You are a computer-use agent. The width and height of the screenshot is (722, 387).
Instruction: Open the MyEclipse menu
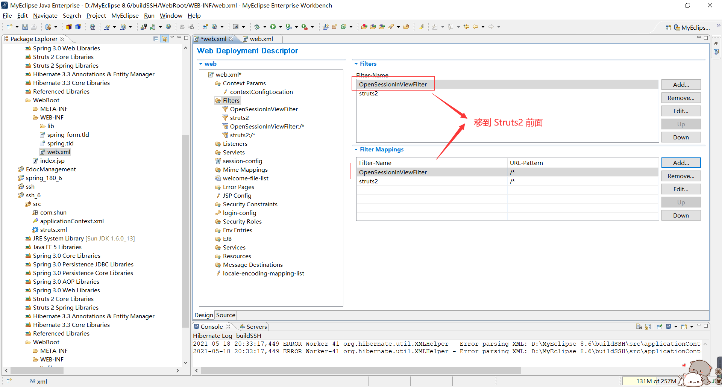click(125, 15)
